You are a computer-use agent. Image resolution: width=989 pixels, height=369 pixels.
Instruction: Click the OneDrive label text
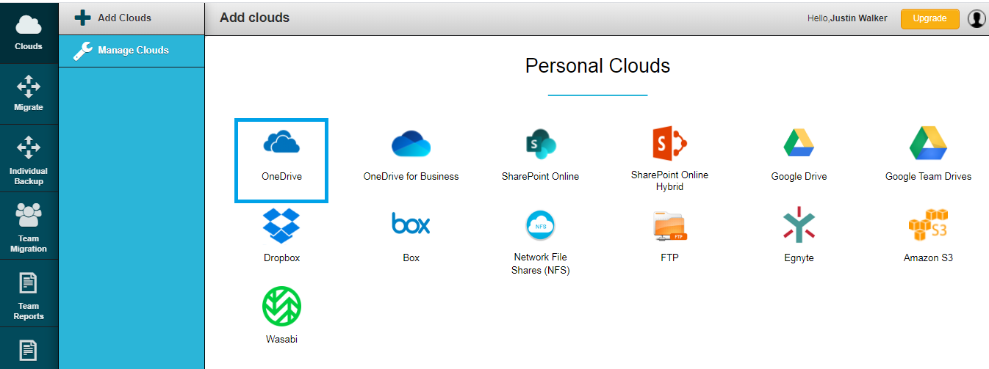click(x=281, y=177)
